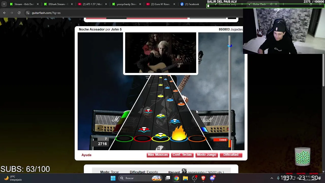Image resolution: width=325 pixels, height=183 pixels.
Task: Open the weather widget showing 21°C
Action: pyautogui.click(x=13, y=178)
